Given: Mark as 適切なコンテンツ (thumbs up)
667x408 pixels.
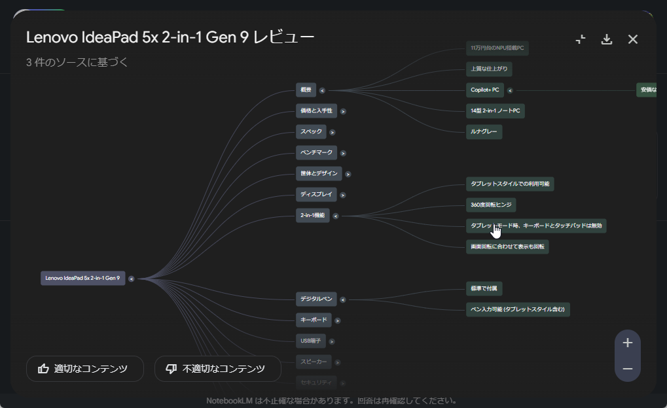Looking at the screenshot, I should 85,369.
